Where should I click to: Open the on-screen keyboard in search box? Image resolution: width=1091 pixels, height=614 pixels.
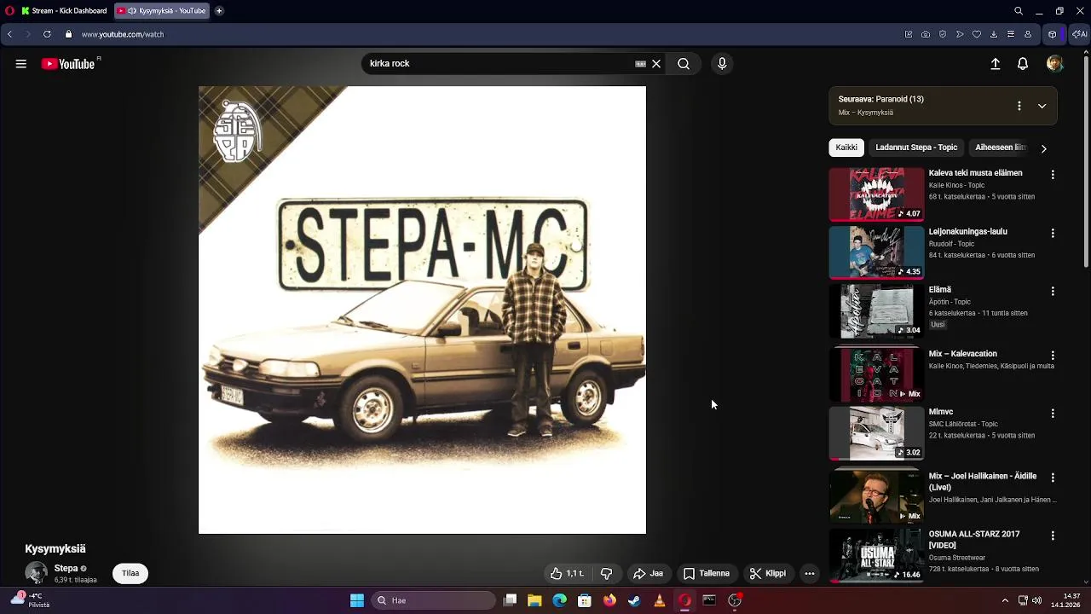click(x=640, y=64)
